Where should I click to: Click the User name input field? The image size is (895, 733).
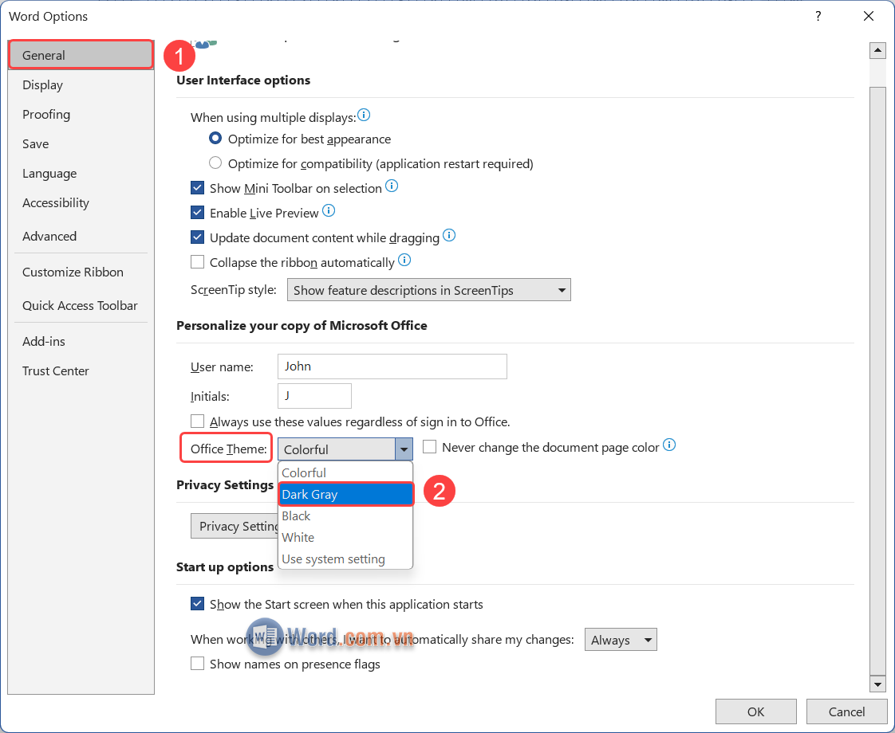pos(392,366)
